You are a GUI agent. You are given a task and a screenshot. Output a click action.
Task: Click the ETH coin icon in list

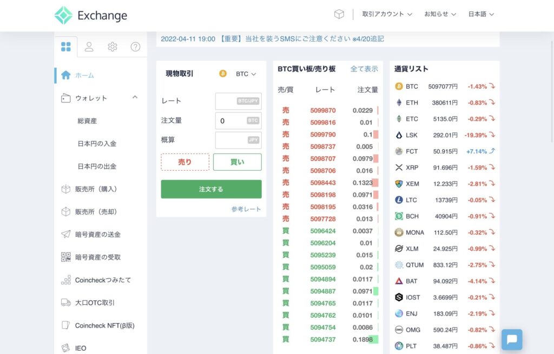(x=399, y=102)
